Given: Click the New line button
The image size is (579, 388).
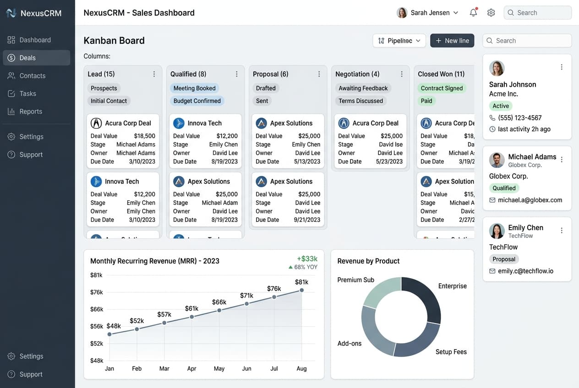Looking at the screenshot, I should 452,41.
